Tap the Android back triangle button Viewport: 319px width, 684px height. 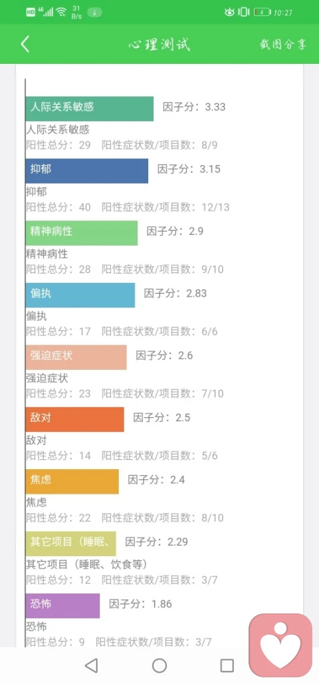(91, 665)
